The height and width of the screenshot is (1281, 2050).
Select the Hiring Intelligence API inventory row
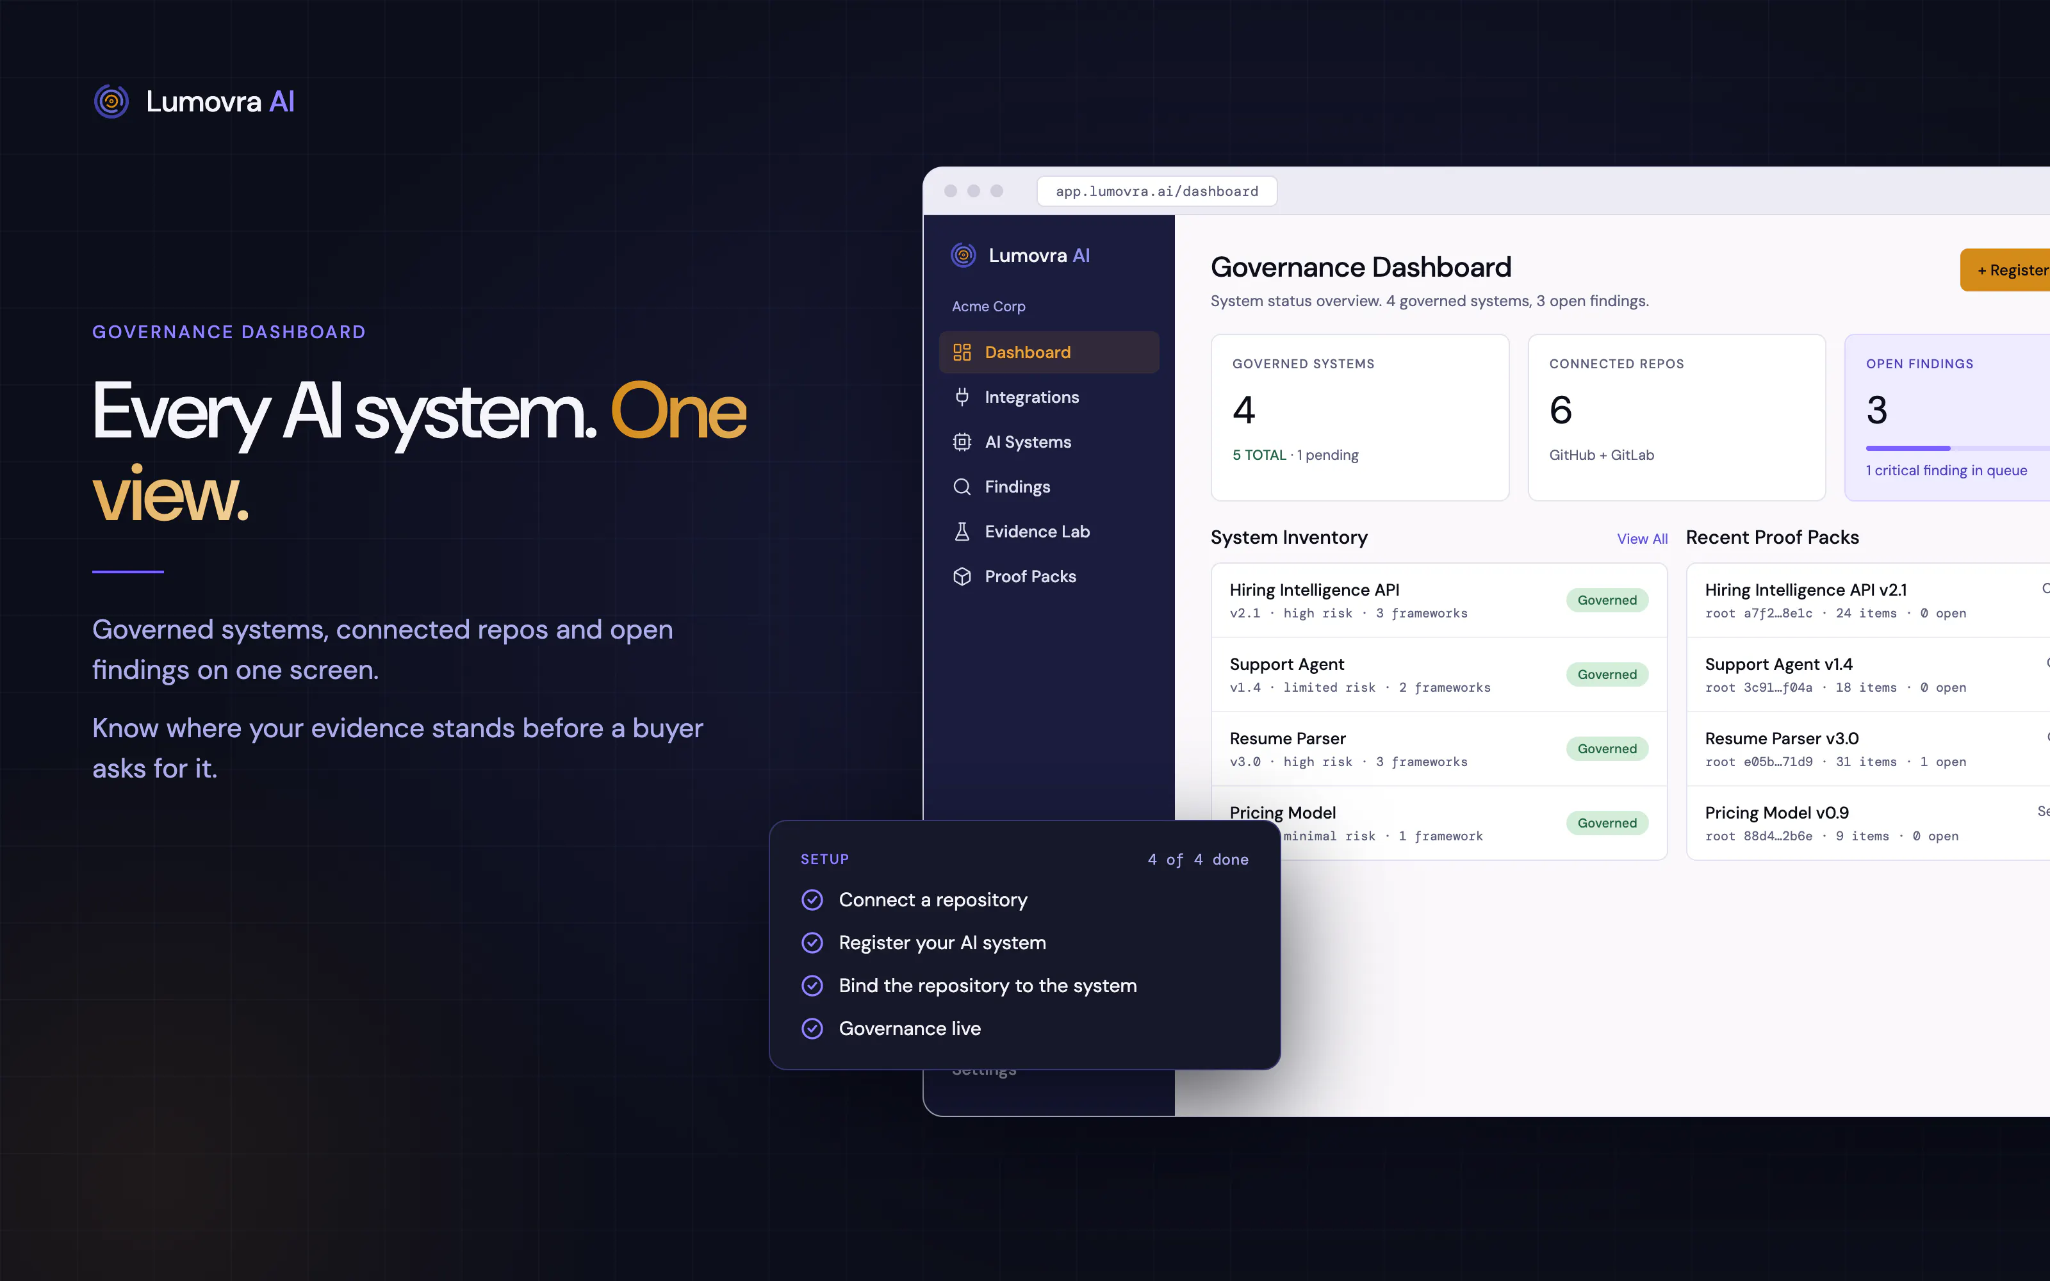click(1439, 601)
